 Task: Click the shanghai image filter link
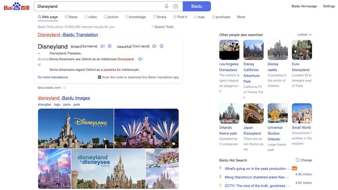[44, 104]
